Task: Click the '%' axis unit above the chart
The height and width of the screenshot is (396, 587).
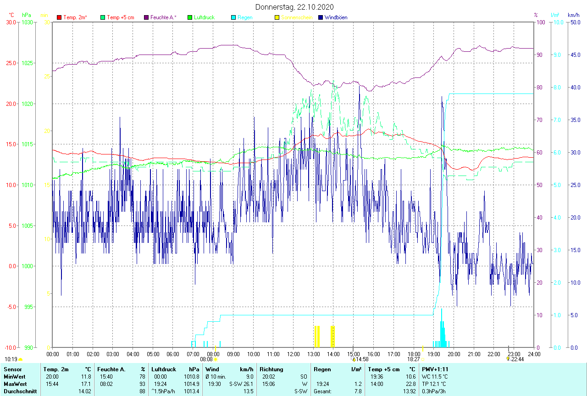Action: 536,15
